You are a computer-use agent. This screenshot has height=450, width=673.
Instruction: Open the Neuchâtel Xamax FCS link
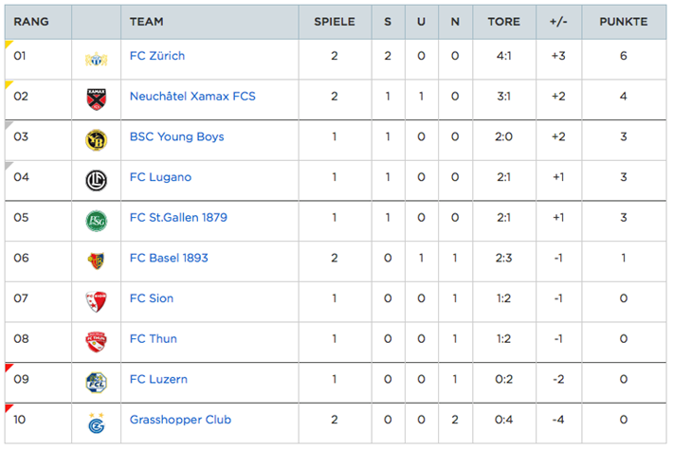tap(192, 96)
